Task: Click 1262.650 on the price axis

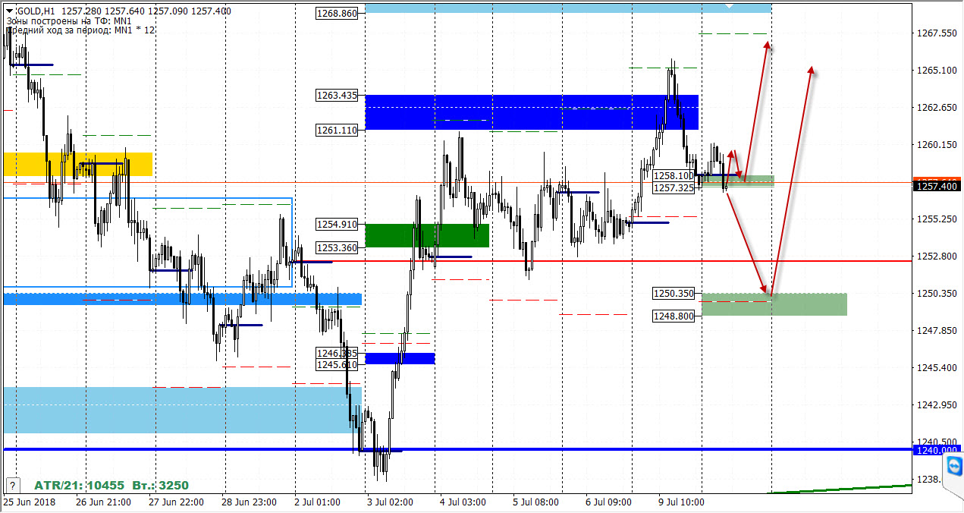Action: [937, 108]
